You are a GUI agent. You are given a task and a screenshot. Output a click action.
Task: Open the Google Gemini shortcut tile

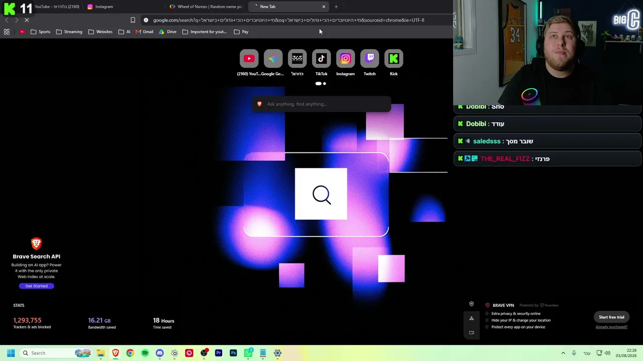[273, 59]
